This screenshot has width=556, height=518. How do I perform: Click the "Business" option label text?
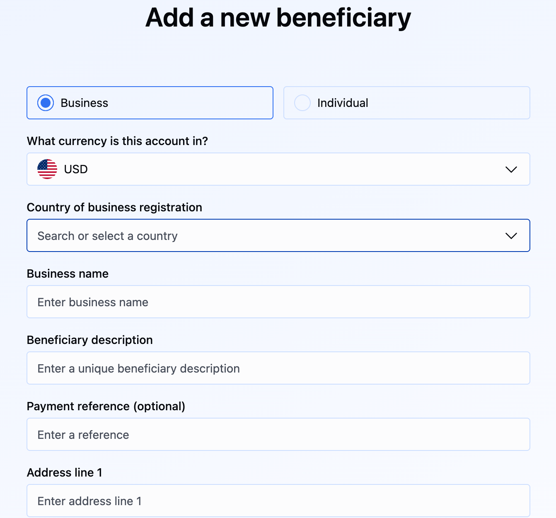click(84, 103)
